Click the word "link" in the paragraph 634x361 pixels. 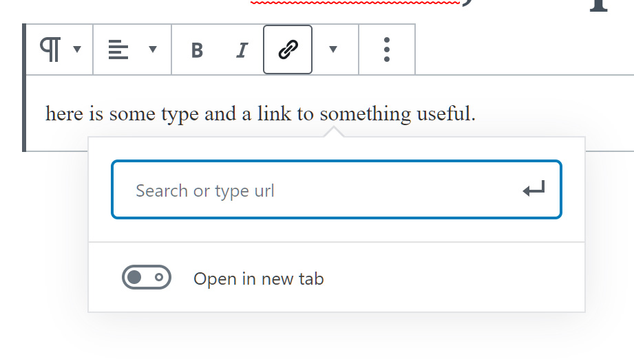click(x=274, y=113)
